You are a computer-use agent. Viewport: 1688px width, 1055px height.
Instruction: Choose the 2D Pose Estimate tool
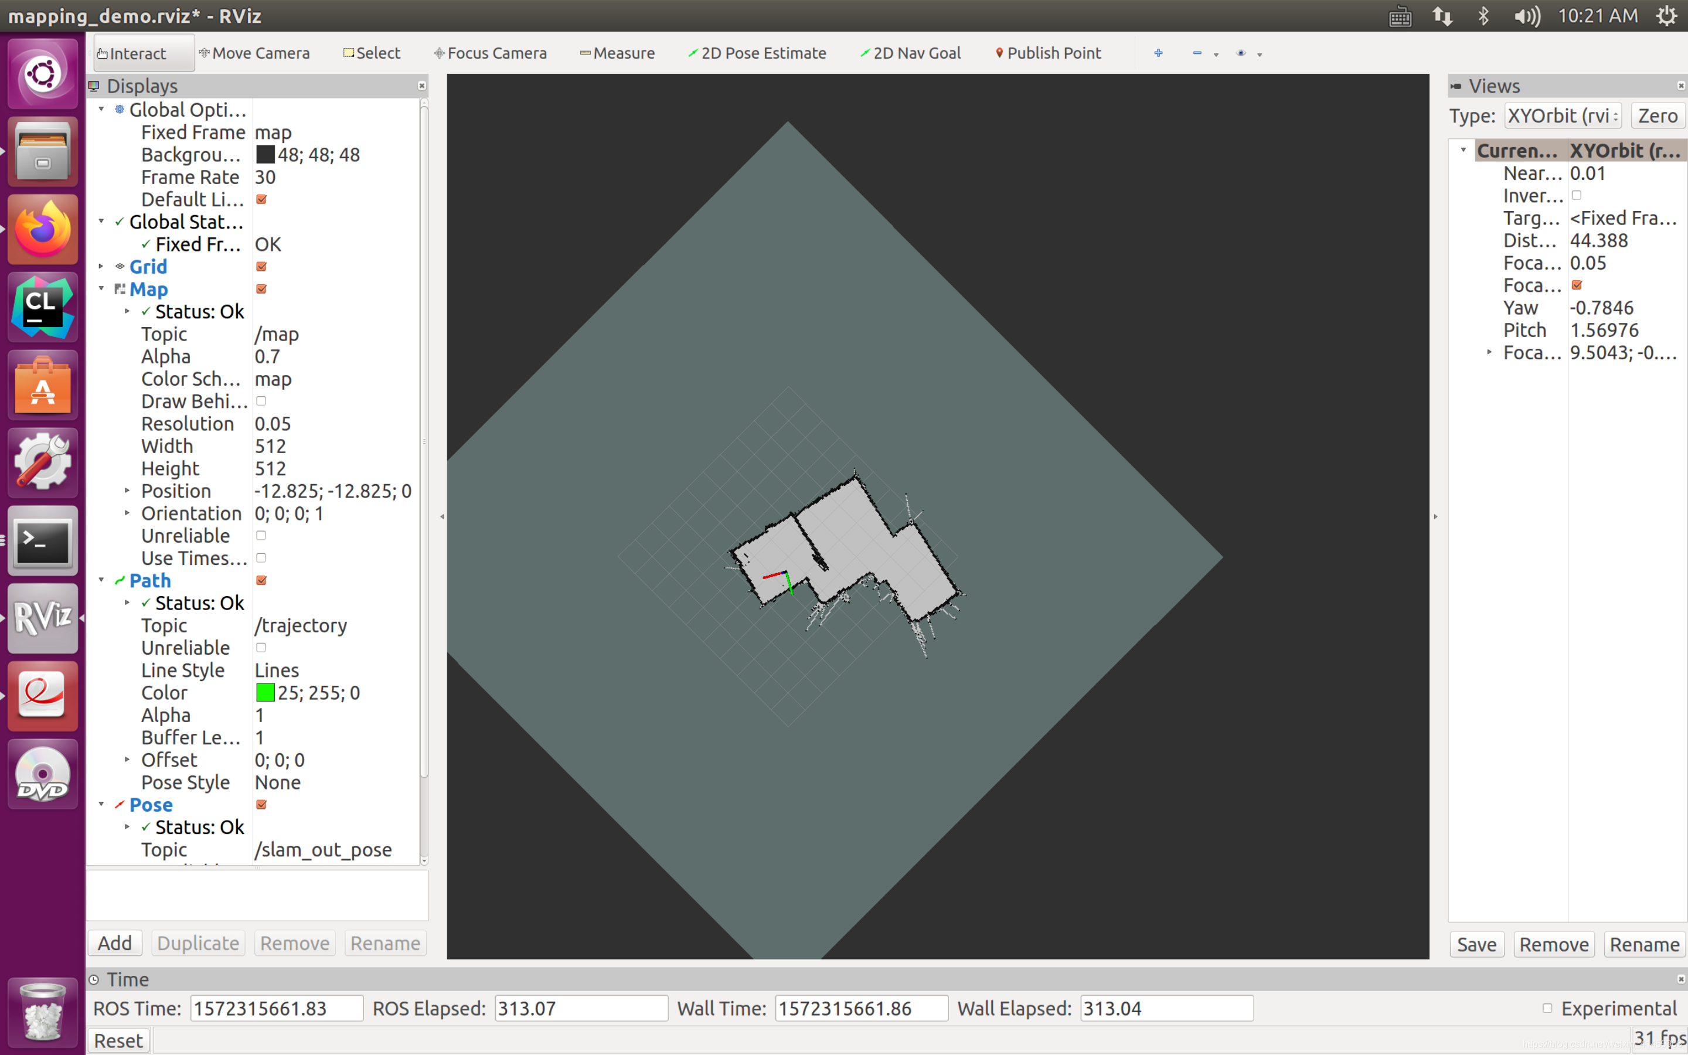pyautogui.click(x=757, y=53)
